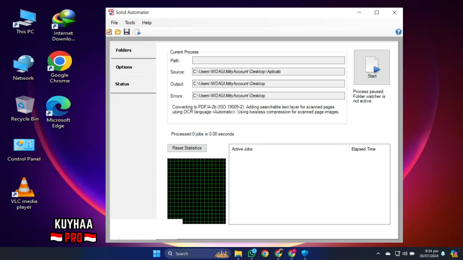Open the clock showing 9:34 pm
The height and width of the screenshot is (260, 463).
(x=429, y=253)
